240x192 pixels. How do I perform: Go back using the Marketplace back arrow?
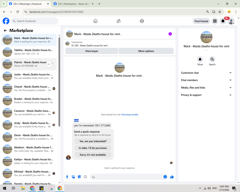(5, 30)
